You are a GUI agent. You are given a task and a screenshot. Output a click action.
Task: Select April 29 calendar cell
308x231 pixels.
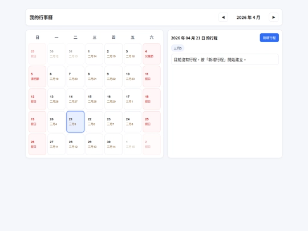tap(95, 144)
